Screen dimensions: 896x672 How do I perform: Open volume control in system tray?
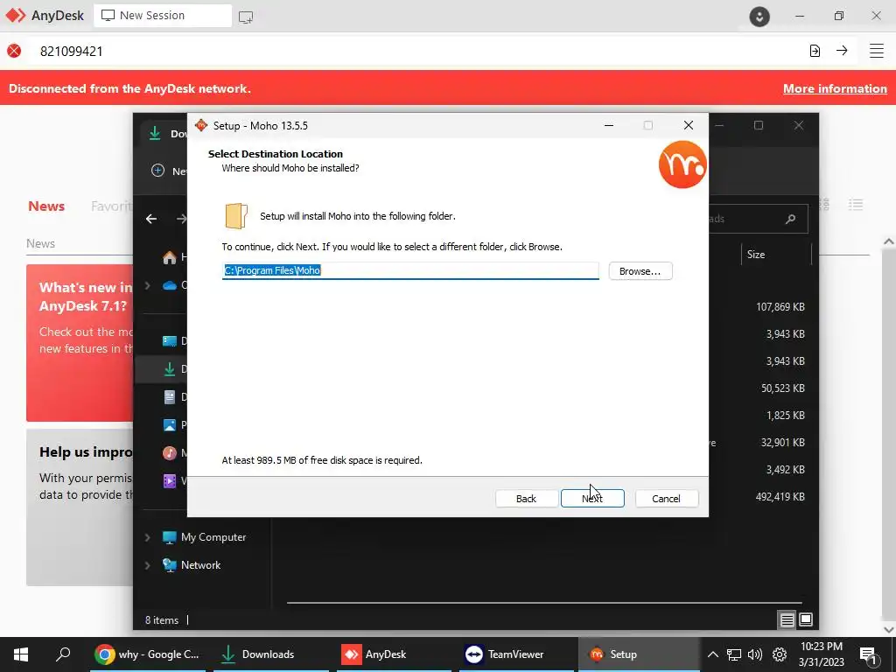point(755,654)
